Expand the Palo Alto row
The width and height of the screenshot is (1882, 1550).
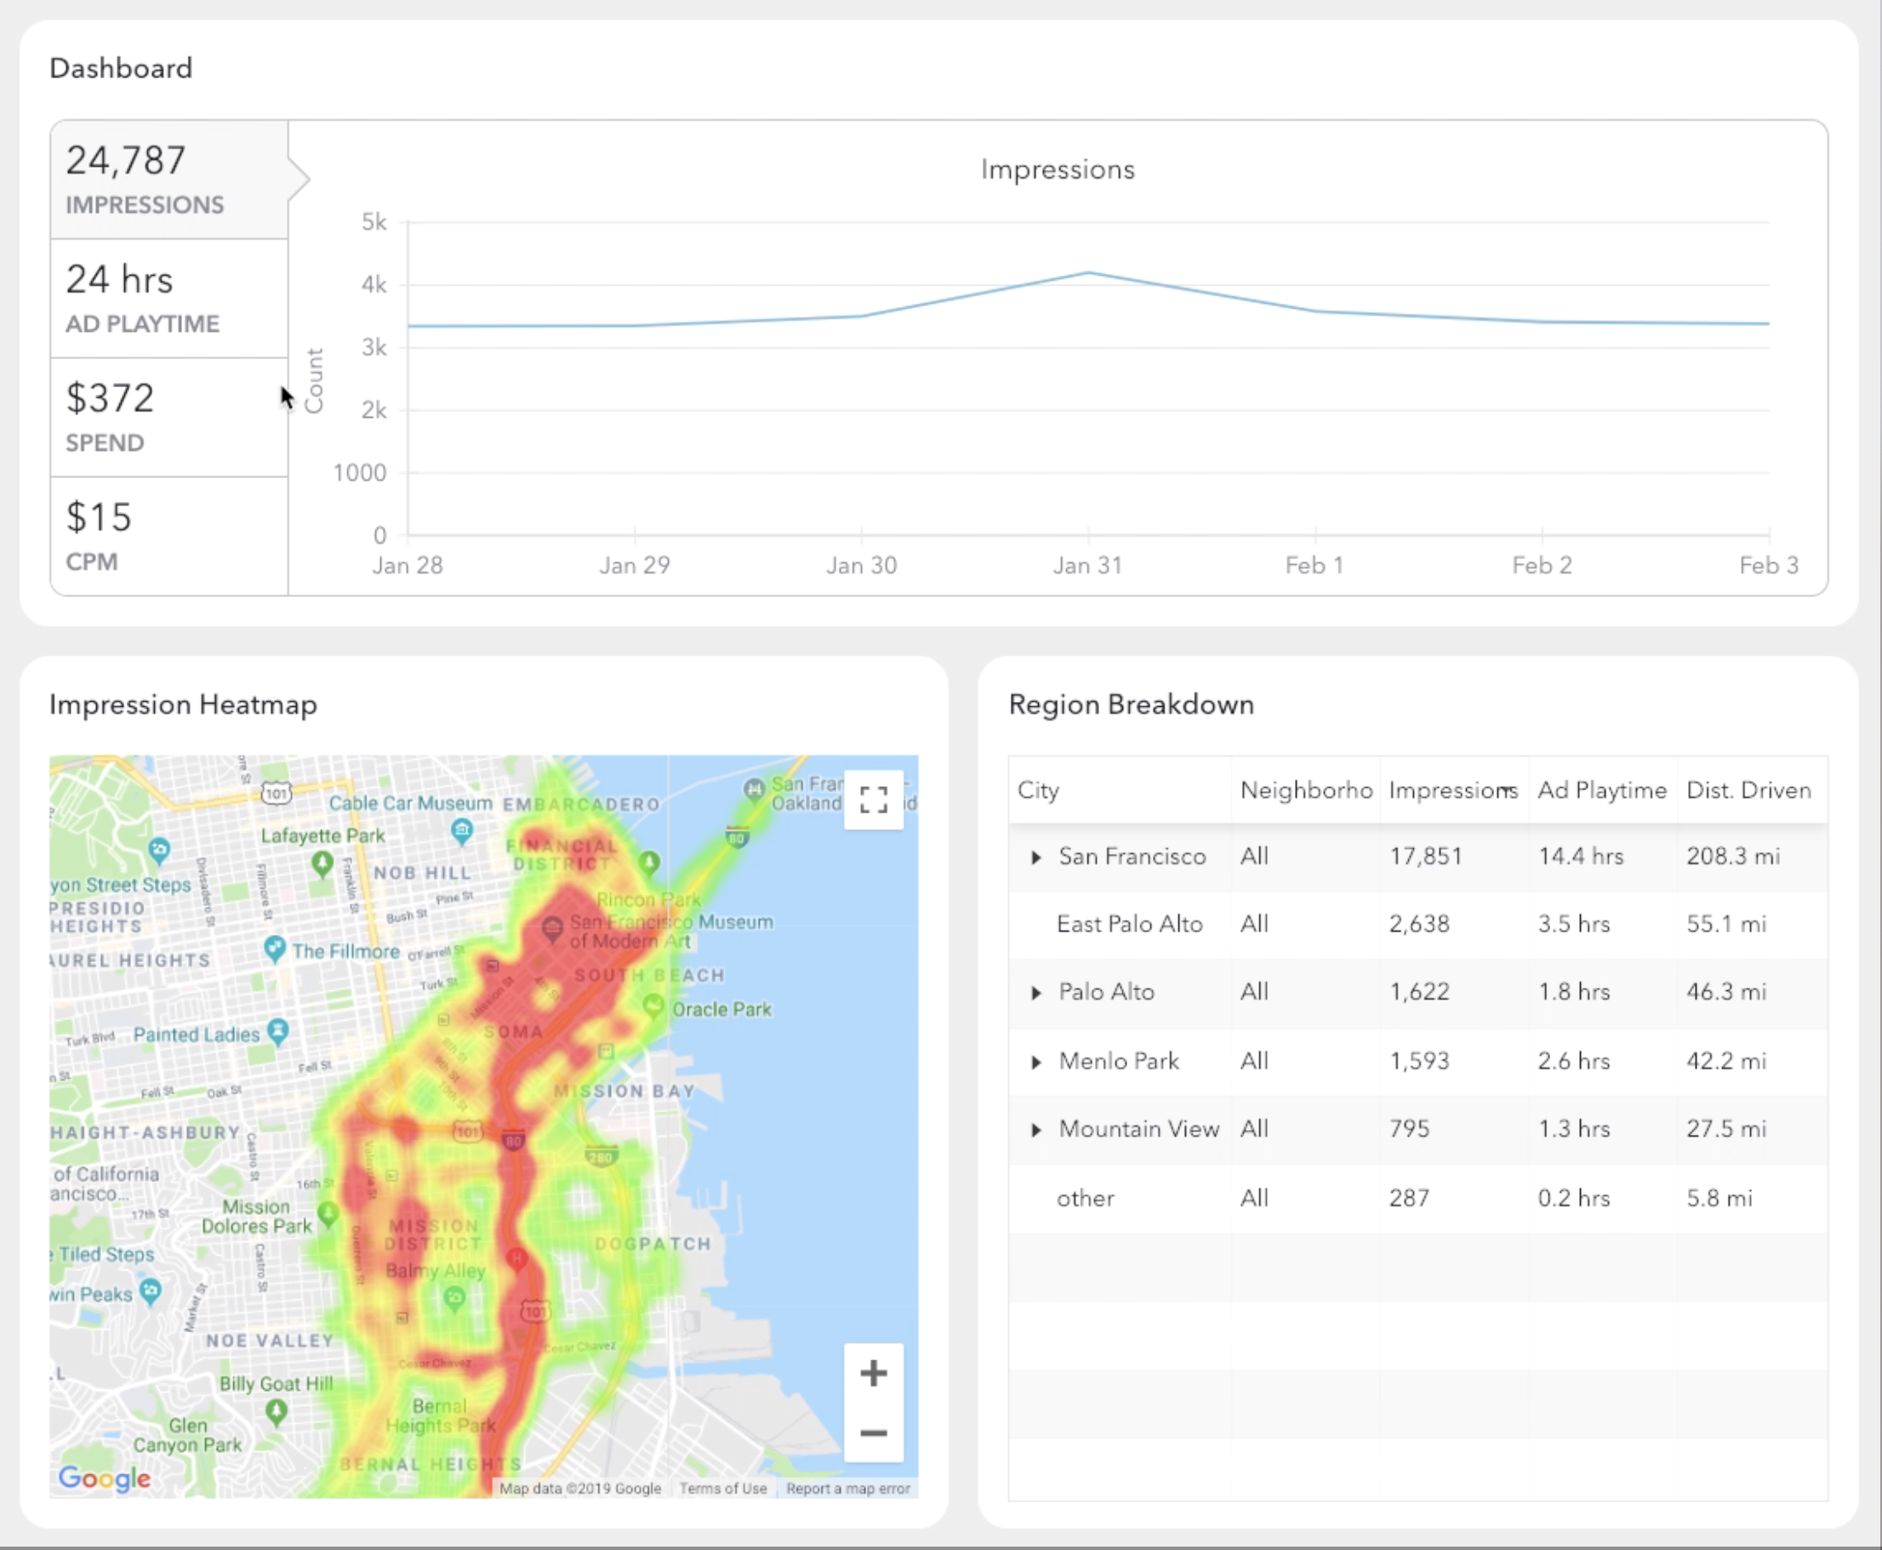(1035, 993)
